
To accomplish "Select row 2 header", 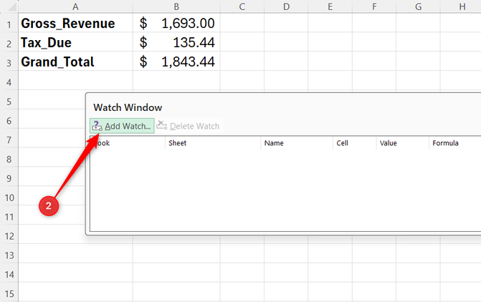I will click(x=9, y=43).
